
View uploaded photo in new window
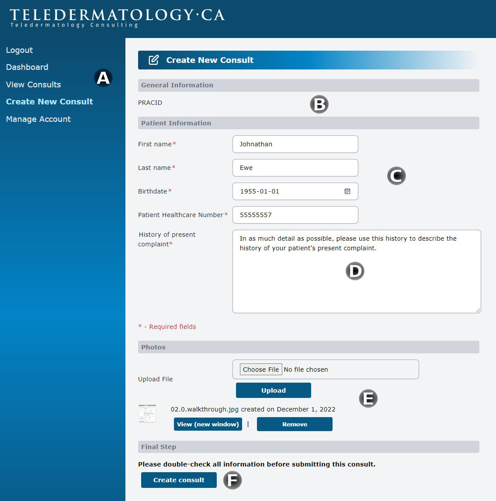[x=208, y=424]
